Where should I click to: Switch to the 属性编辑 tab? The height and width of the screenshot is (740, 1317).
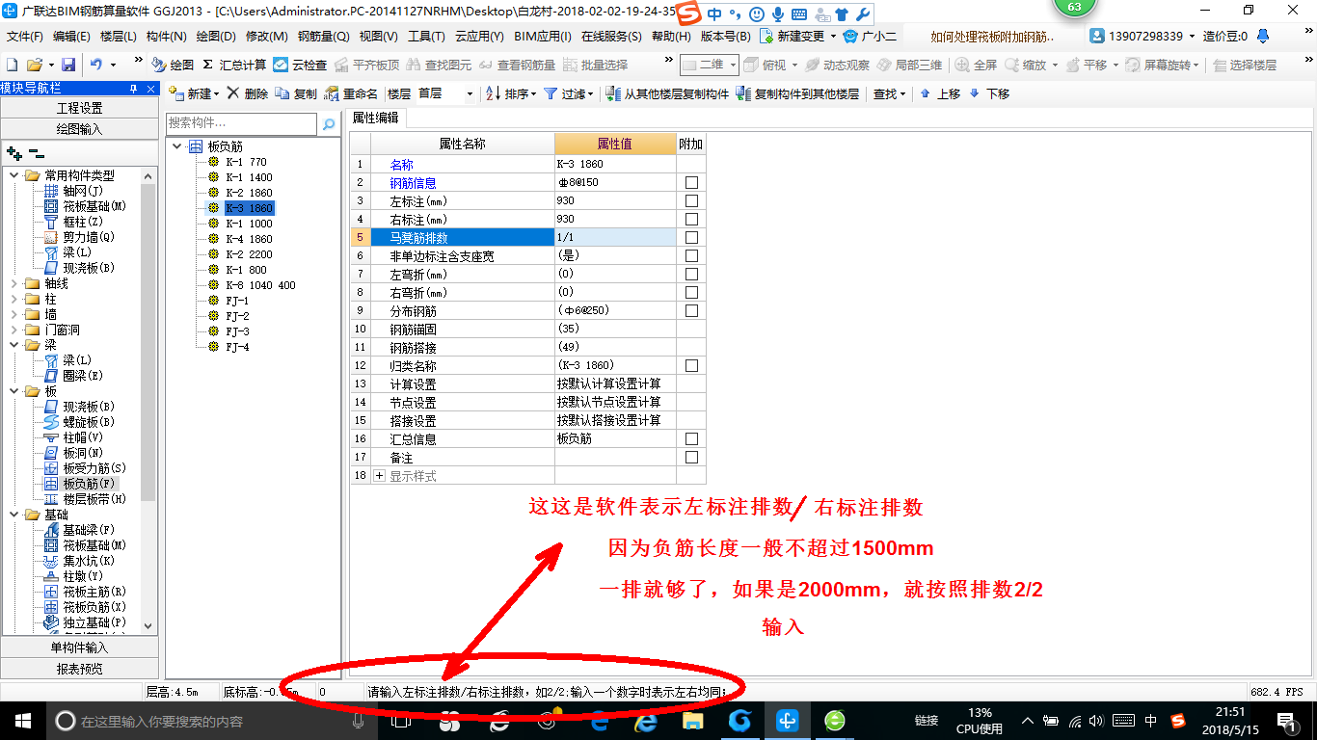(376, 118)
